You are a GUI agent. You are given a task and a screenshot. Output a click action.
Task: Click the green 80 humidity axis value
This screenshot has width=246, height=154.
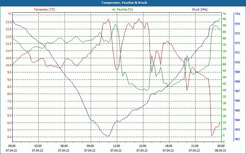[224, 38]
